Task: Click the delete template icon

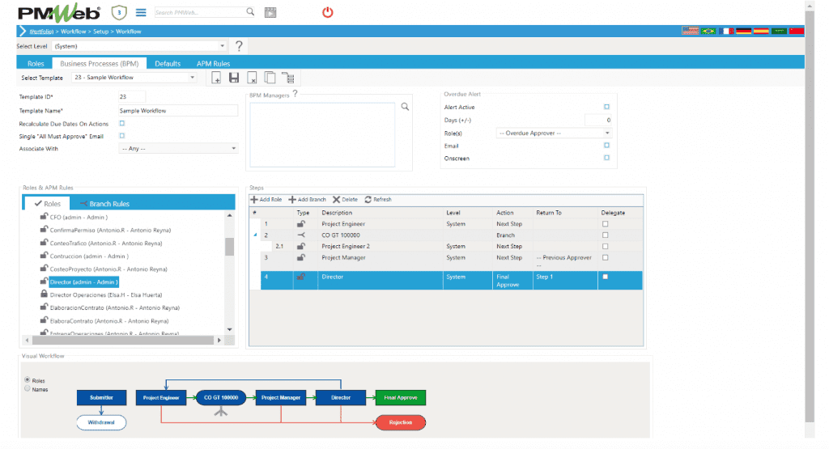Action: point(252,78)
